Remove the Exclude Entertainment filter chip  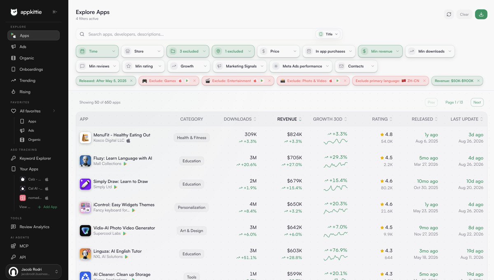(x=269, y=81)
